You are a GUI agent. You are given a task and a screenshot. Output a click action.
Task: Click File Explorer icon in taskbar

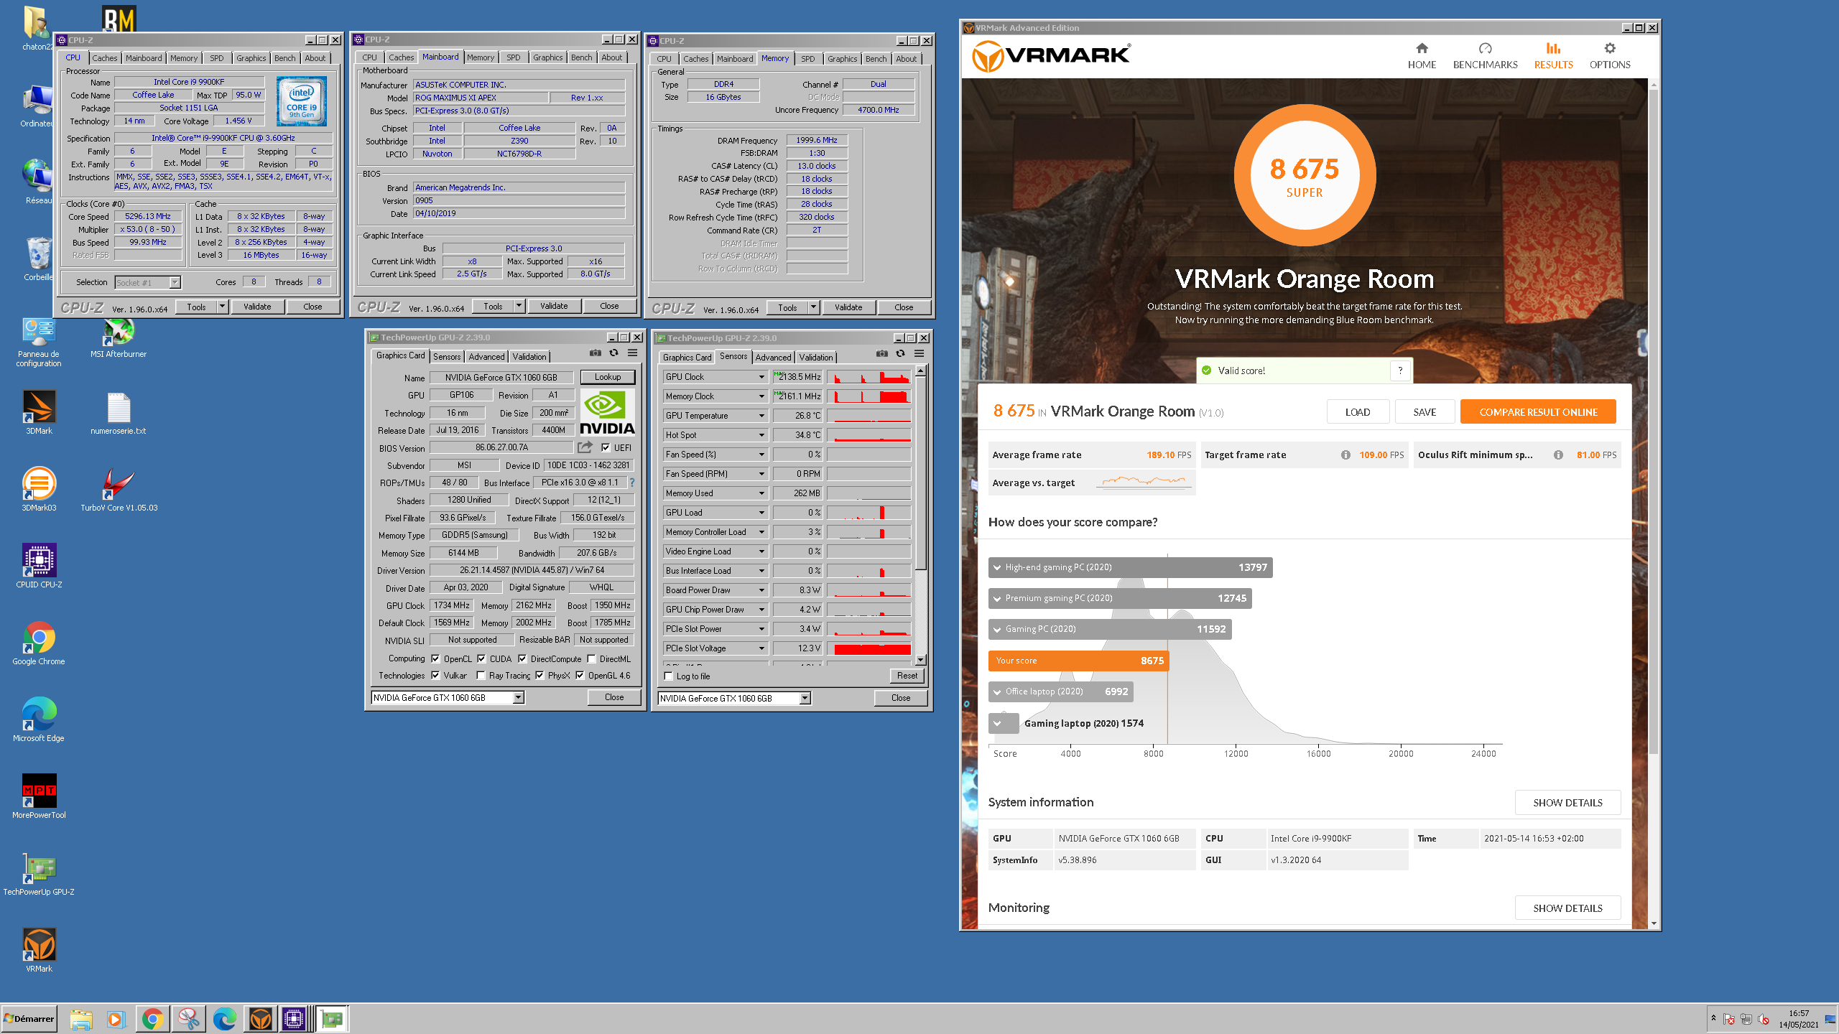pos(81,1019)
